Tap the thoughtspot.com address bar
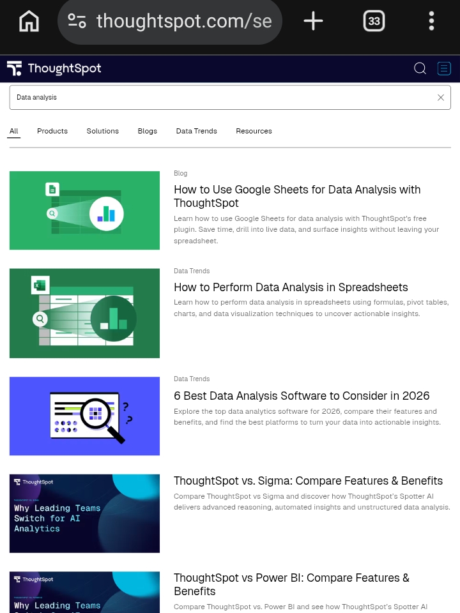Screen dimensions: 460x613 tap(170, 20)
